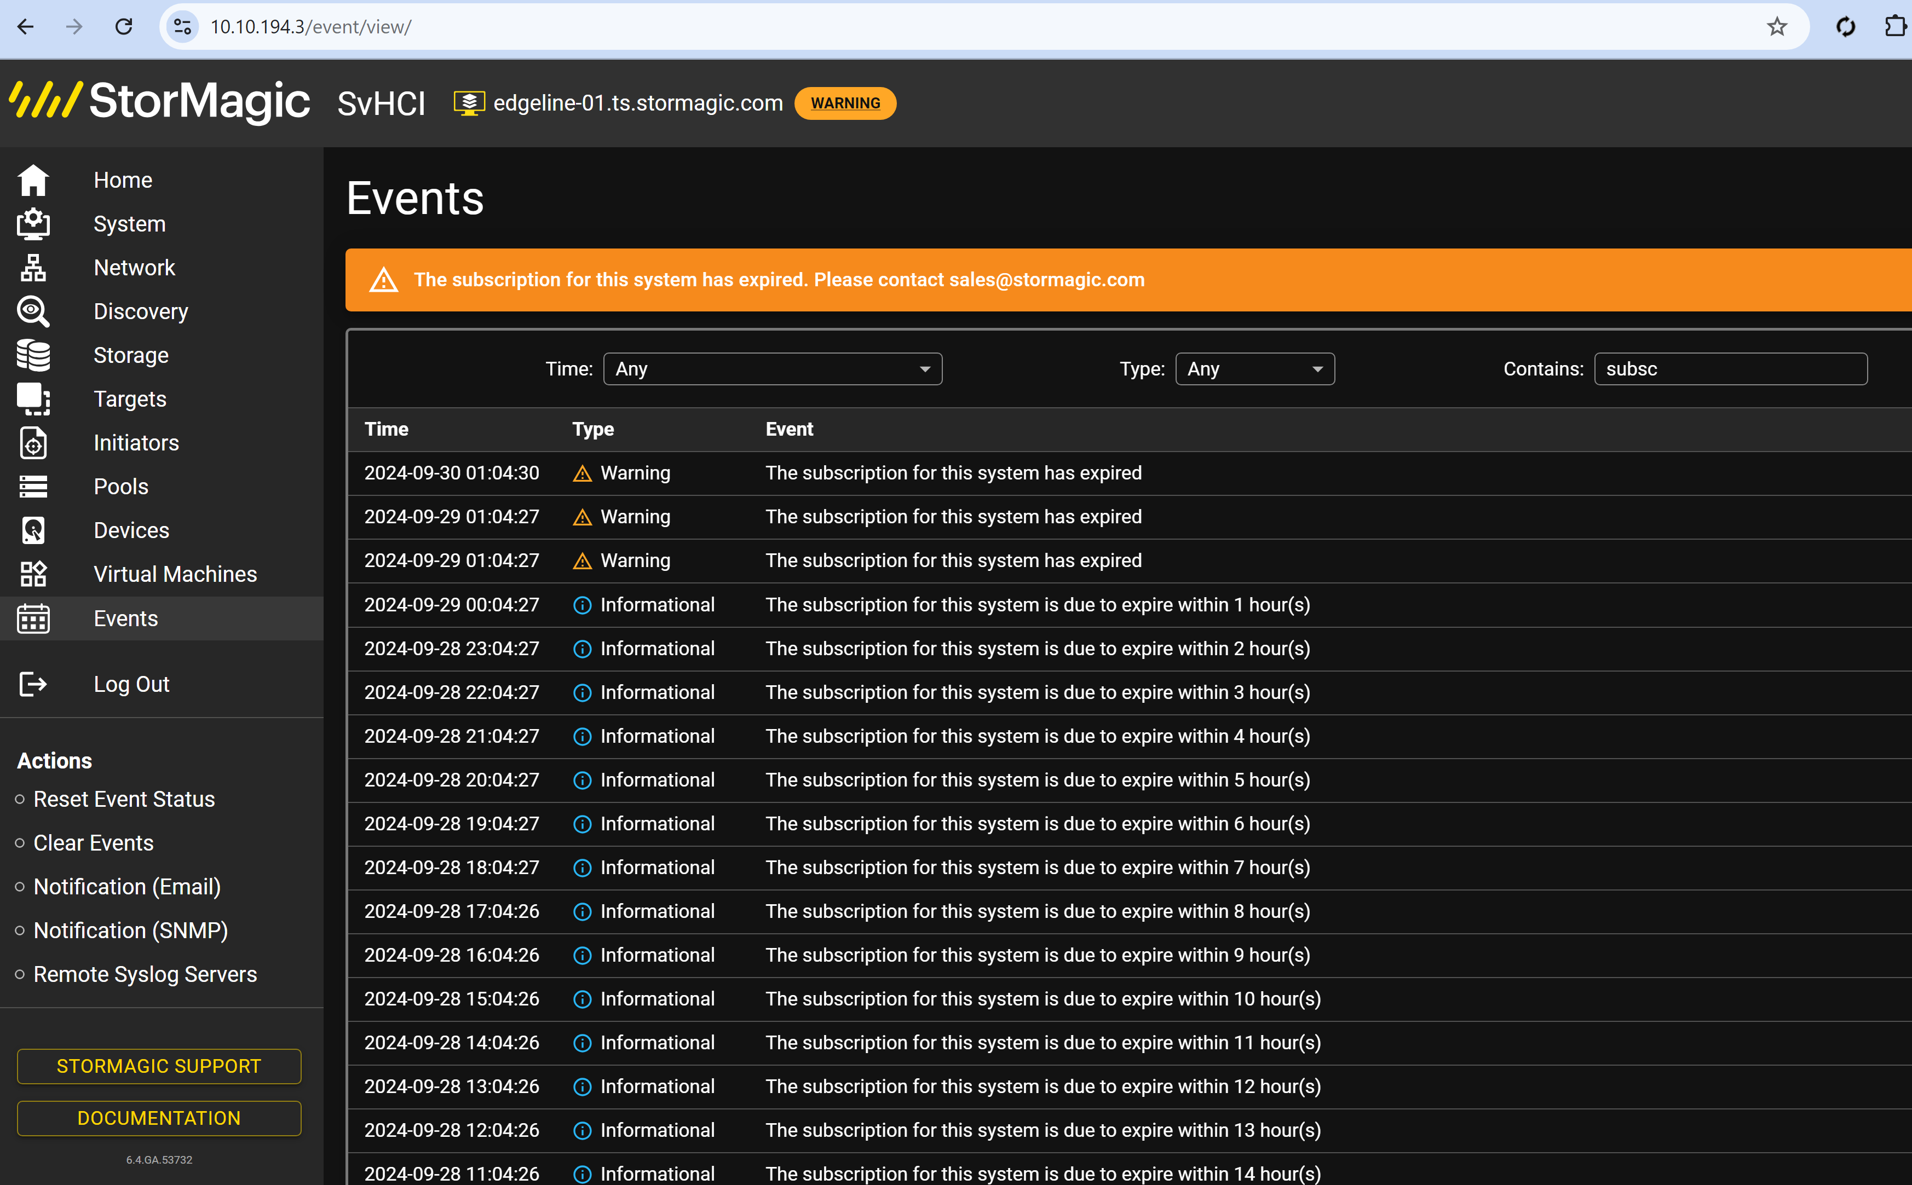The width and height of the screenshot is (1912, 1185).
Task: Open the Type filter dropdown
Action: tap(1254, 369)
